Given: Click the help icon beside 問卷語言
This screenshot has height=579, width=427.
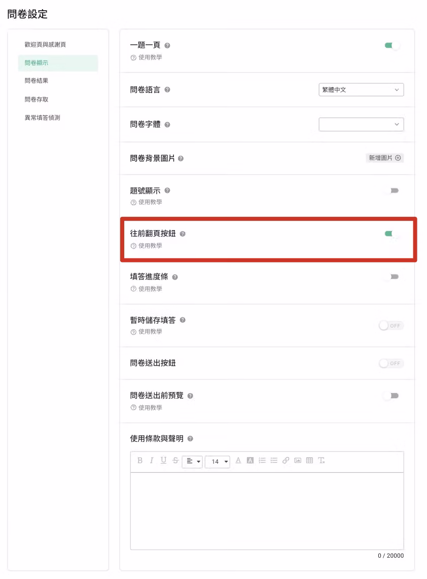Looking at the screenshot, I should pos(167,90).
